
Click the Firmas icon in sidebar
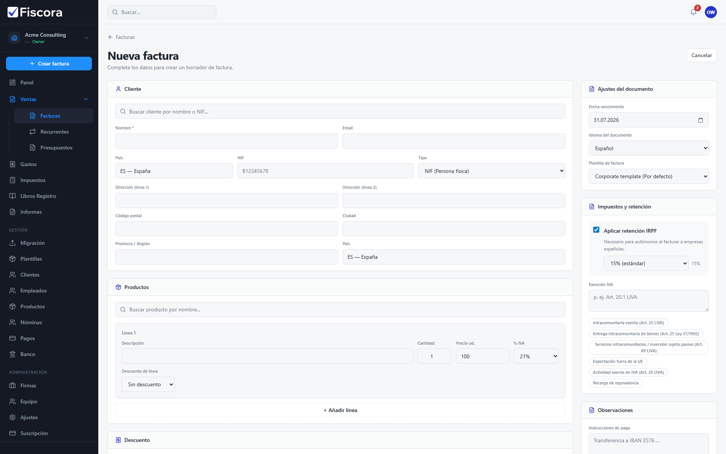12,386
